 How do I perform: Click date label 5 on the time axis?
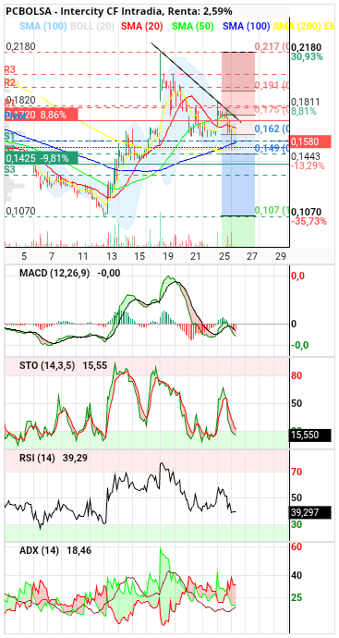coord(24,256)
